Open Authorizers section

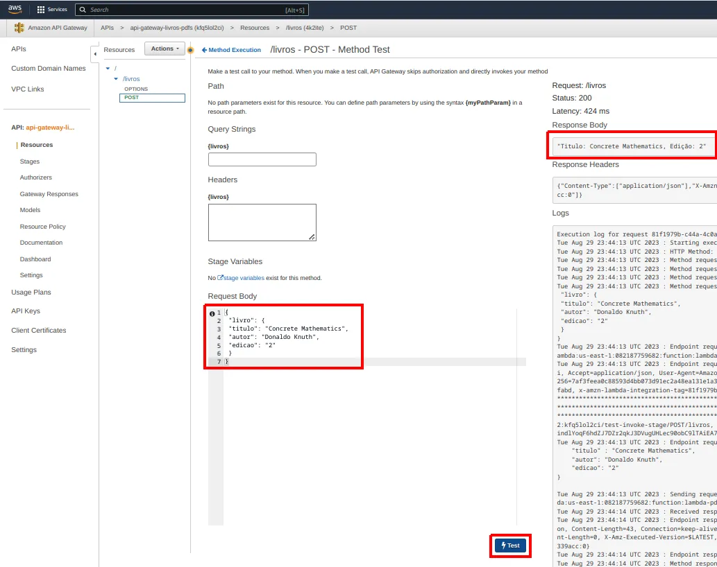pyautogui.click(x=35, y=177)
